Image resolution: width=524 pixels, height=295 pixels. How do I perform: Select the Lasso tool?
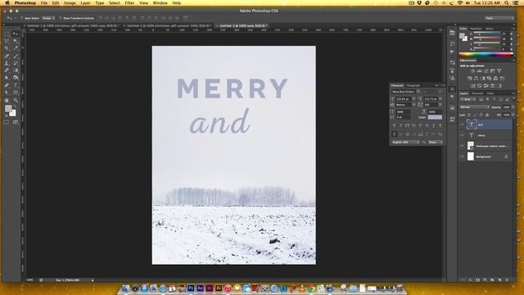(x=7, y=41)
